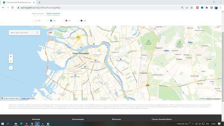The image size is (224, 126).
Task: Open Windows taskbar search
Action: click(x=8, y=124)
